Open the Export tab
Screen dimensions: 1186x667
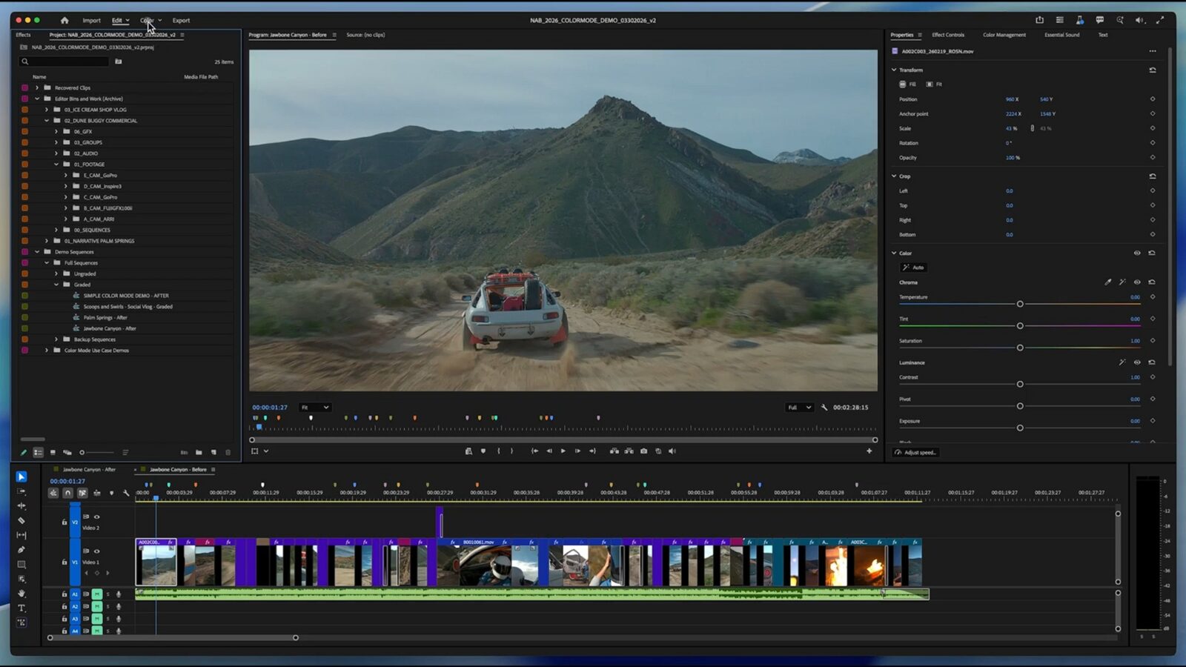click(181, 20)
